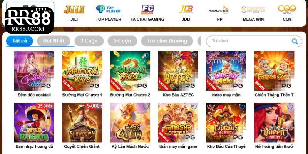
Task: Select the TOP PLAYER provider logo
Action: point(108,9)
